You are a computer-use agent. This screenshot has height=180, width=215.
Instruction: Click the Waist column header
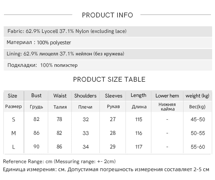[x=60, y=96]
